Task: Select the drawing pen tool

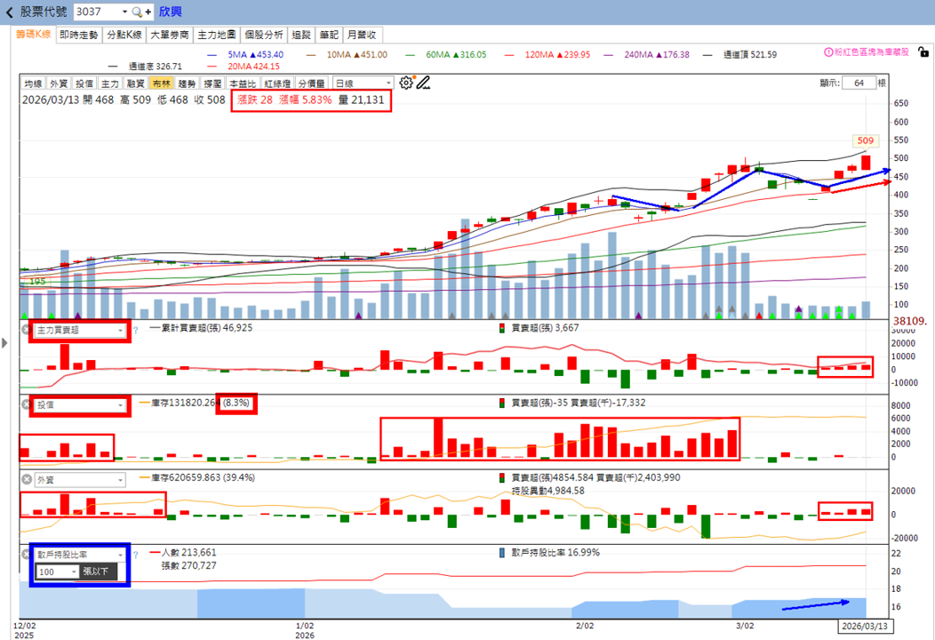Action: tap(423, 83)
